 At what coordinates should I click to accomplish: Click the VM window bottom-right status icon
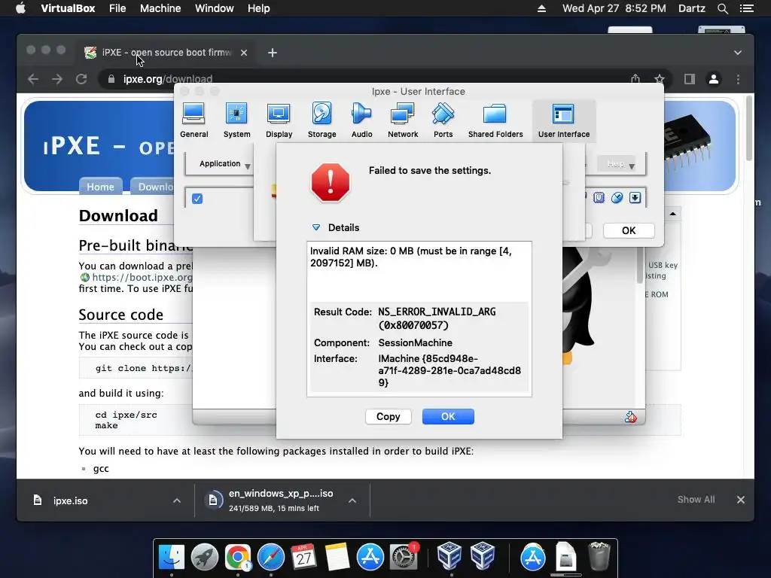[x=631, y=417]
